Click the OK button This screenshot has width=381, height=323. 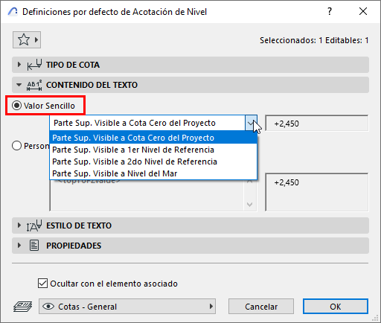tap(336, 307)
